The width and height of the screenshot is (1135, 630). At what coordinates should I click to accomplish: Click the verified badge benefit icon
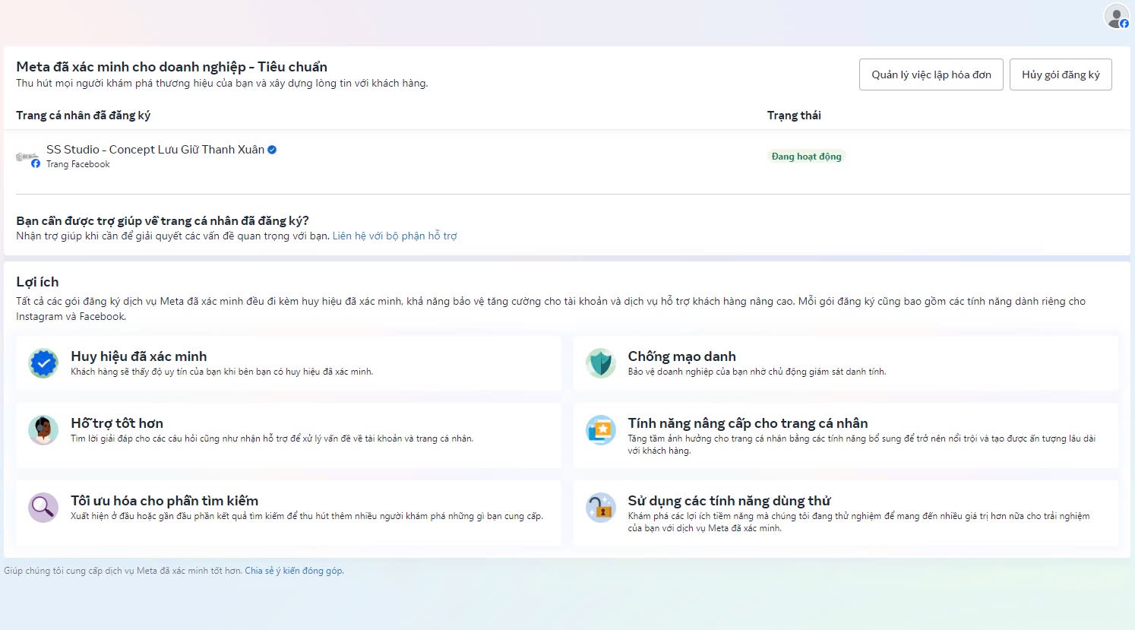[x=43, y=363]
